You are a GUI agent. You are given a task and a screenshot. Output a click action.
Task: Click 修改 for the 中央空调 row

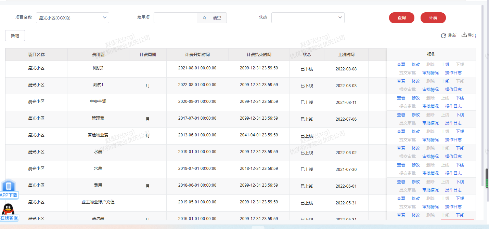click(415, 98)
